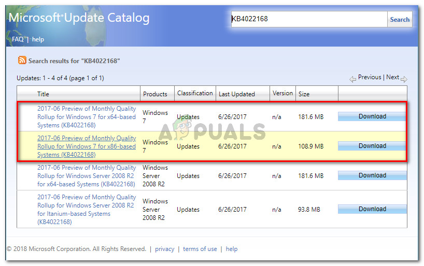Sort results by Products column
The height and width of the screenshot is (266, 424).
coord(155,94)
